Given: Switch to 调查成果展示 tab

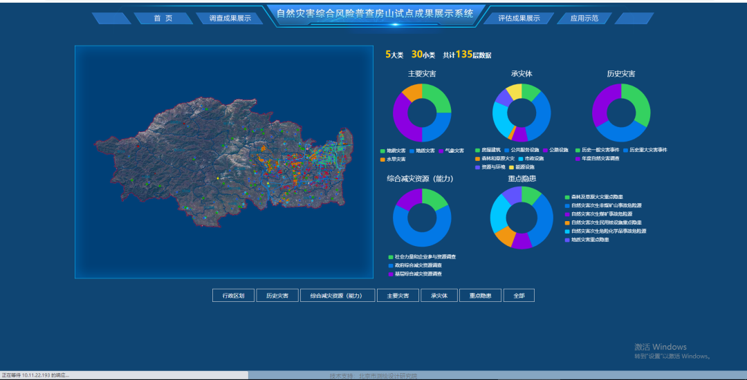Looking at the screenshot, I should [x=230, y=18].
